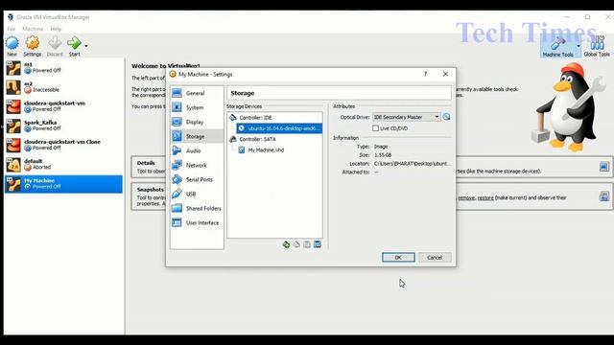Select the m1 virtual machine
Viewport: 614px width, 345px height.
click(x=63, y=68)
